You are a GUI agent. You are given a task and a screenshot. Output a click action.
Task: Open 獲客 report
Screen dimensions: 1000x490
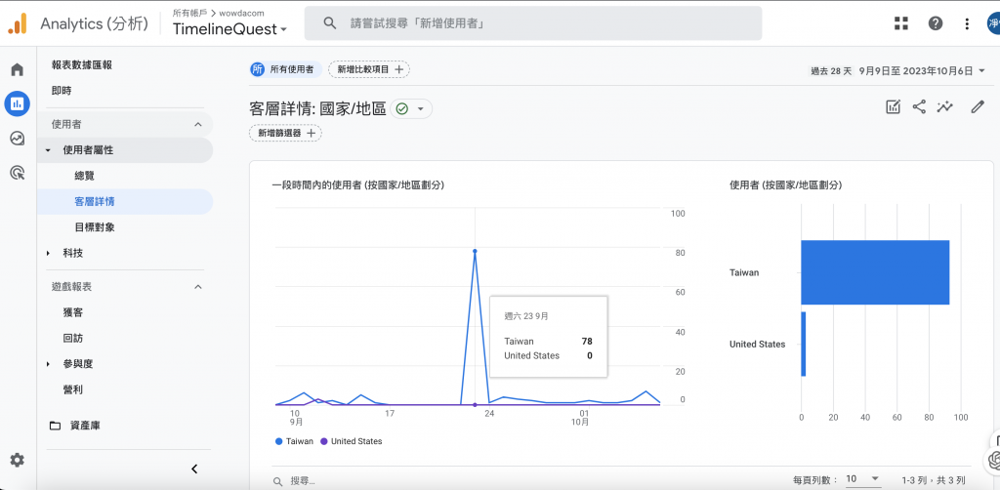click(72, 312)
